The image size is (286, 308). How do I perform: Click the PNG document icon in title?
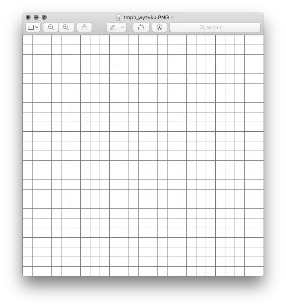pos(118,17)
